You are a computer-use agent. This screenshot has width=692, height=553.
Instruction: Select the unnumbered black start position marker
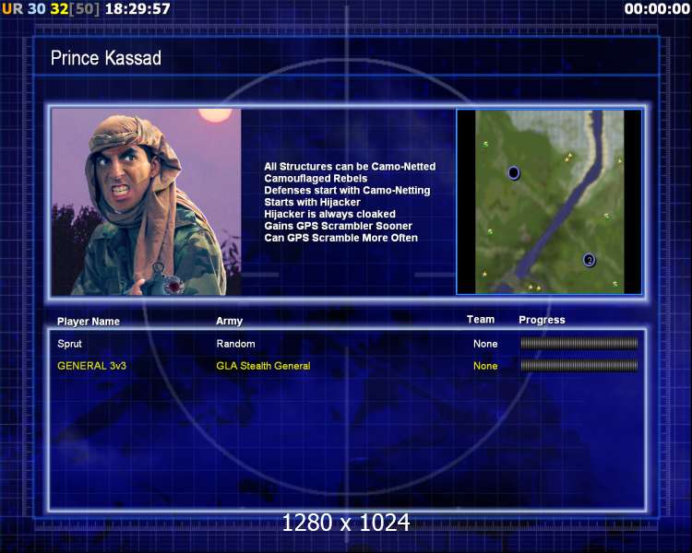click(514, 173)
